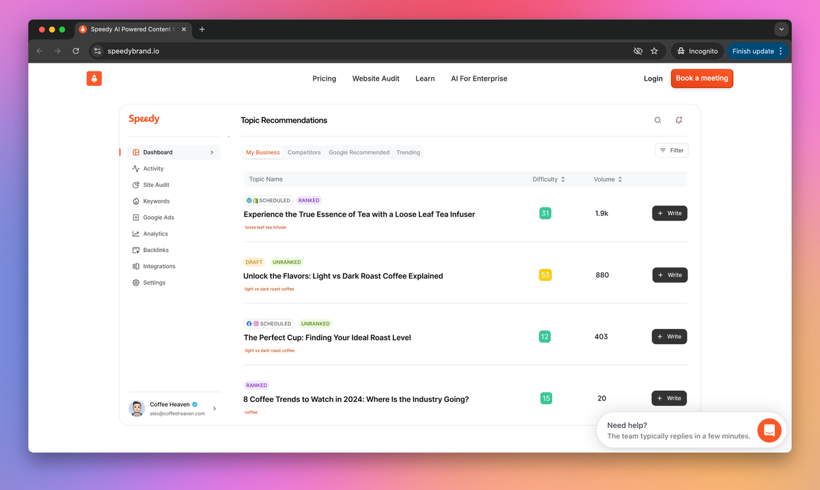820x490 pixels.
Task: Go forward with browser forward arrow
Action: click(57, 51)
